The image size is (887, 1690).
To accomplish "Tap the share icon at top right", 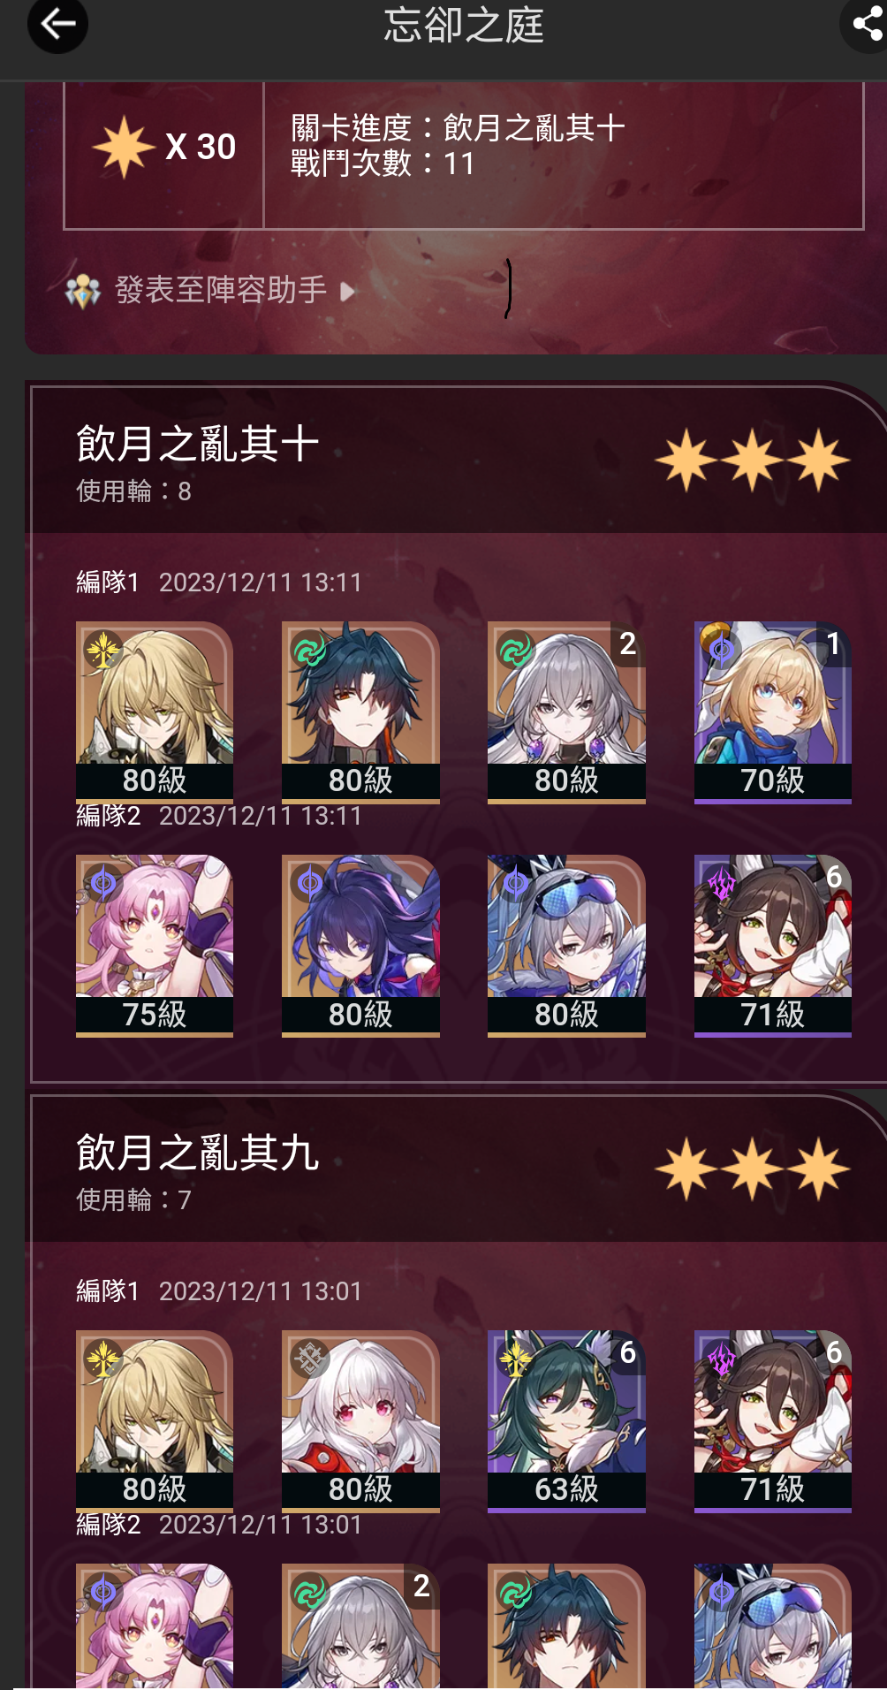I will [866, 24].
